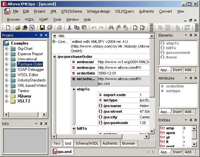Click the App... tab in the Entities panel
Viewport: 200px width, 157px height.
point(165,152)
